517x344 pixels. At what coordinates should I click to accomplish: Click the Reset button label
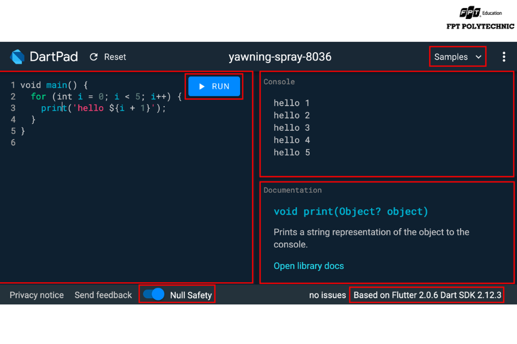[115, 57]
